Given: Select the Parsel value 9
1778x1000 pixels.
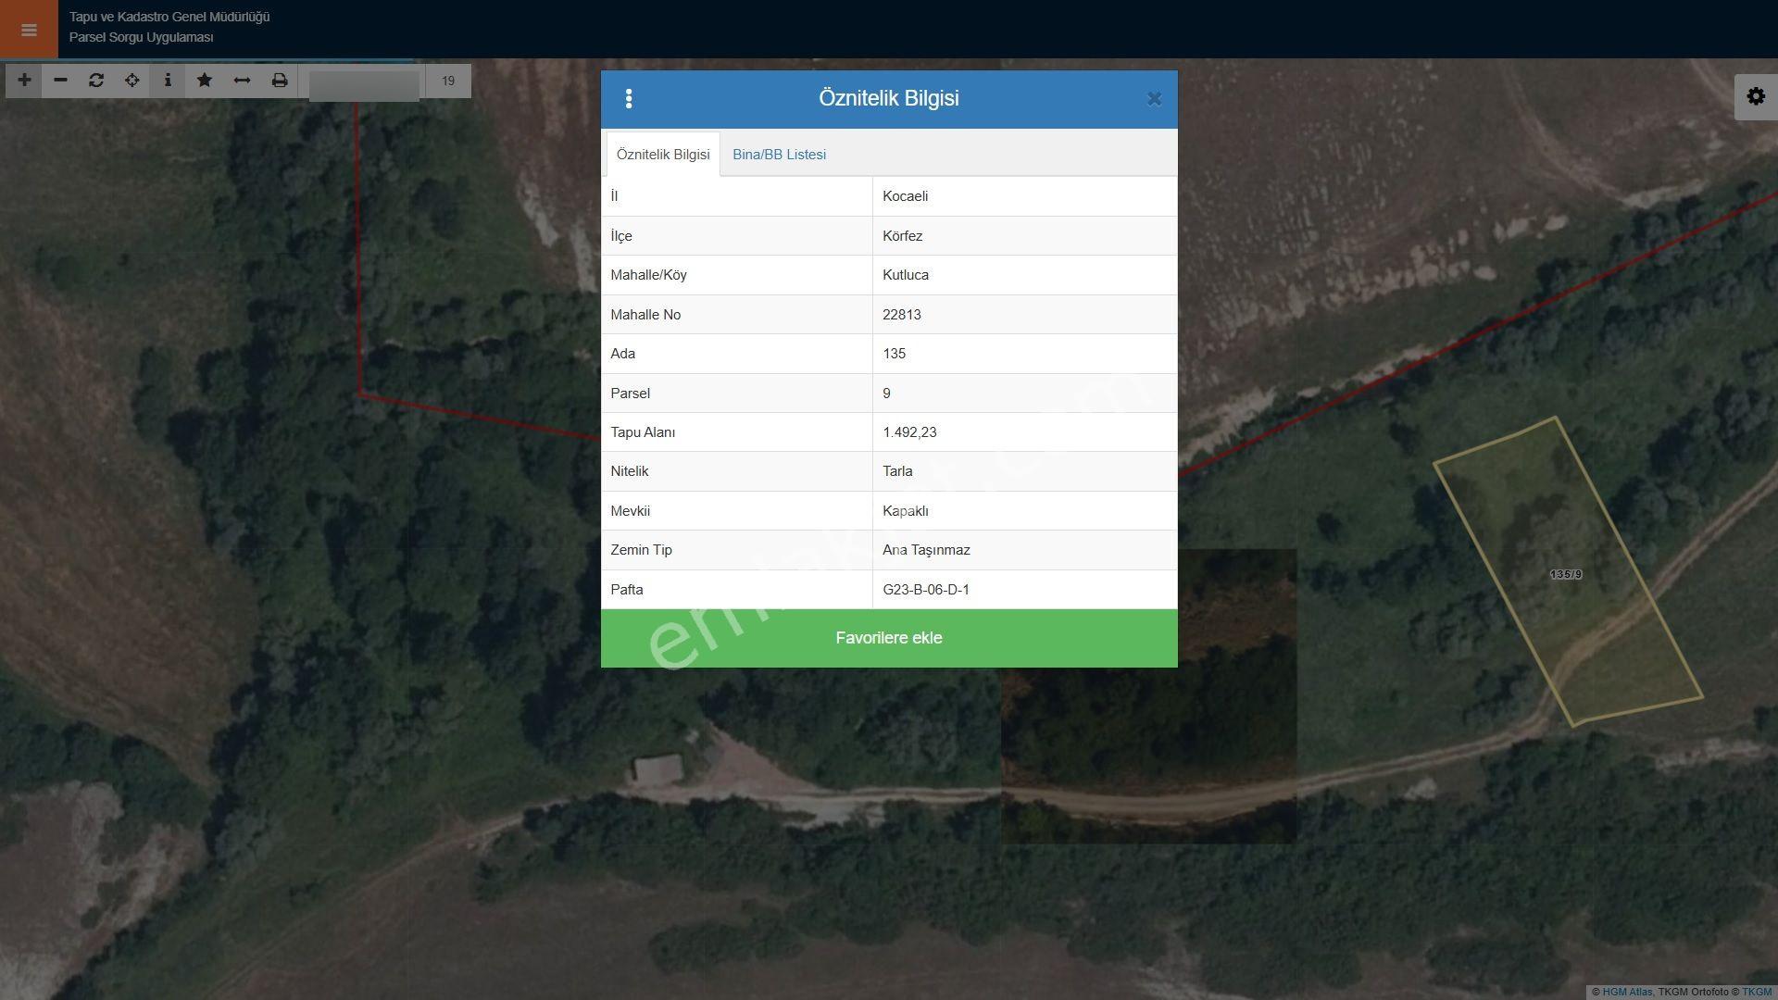Looking at the screenshot, I should pos(1025,394).
